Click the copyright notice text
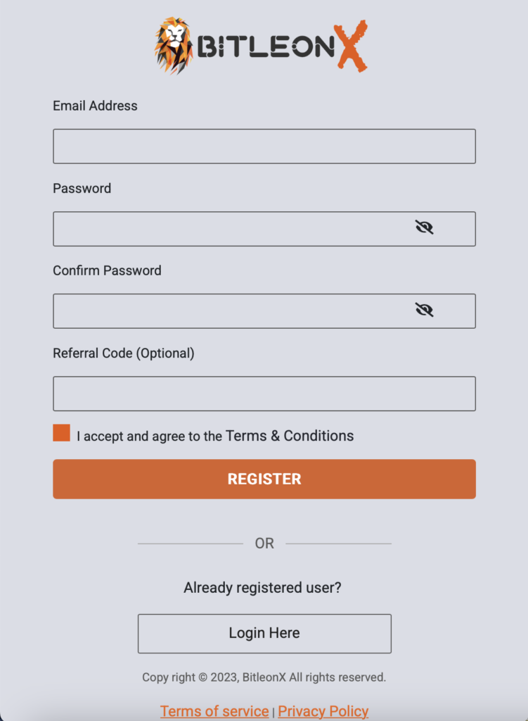Viewport: 528px width, 721px height. (x=264, y=677)
